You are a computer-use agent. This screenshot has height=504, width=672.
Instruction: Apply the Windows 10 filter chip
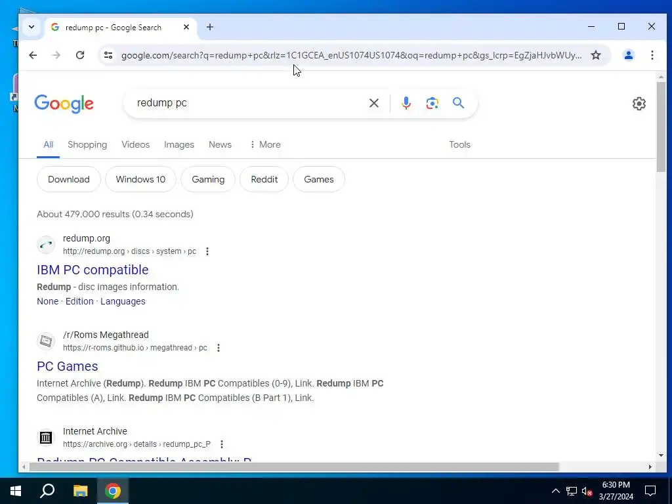tap(140, 180)
